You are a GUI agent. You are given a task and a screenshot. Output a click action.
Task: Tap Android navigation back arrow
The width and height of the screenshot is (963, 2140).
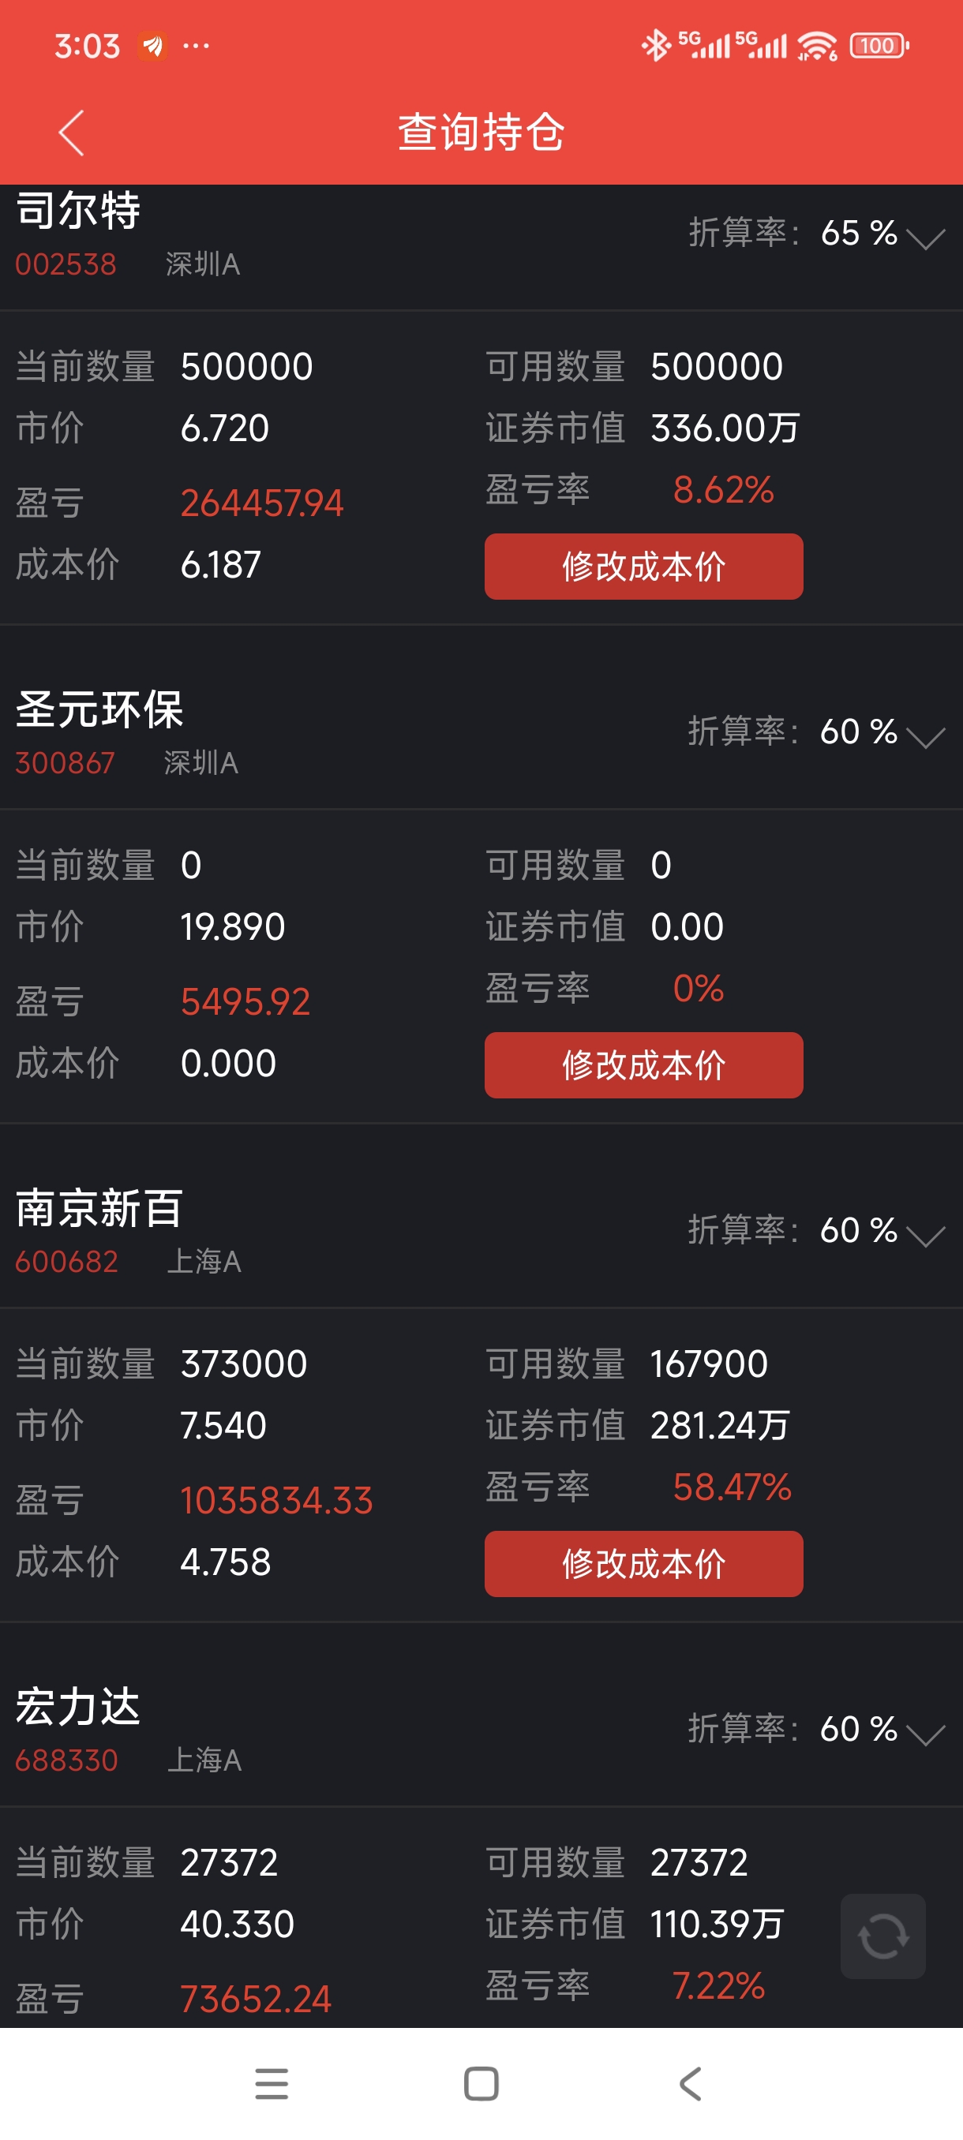pos(691,2083)
